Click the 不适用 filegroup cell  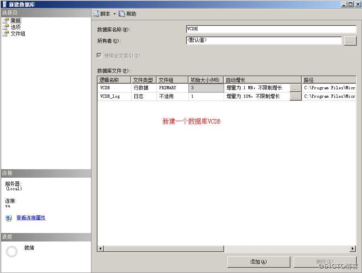pyautogui.click(x=172, y=97)
